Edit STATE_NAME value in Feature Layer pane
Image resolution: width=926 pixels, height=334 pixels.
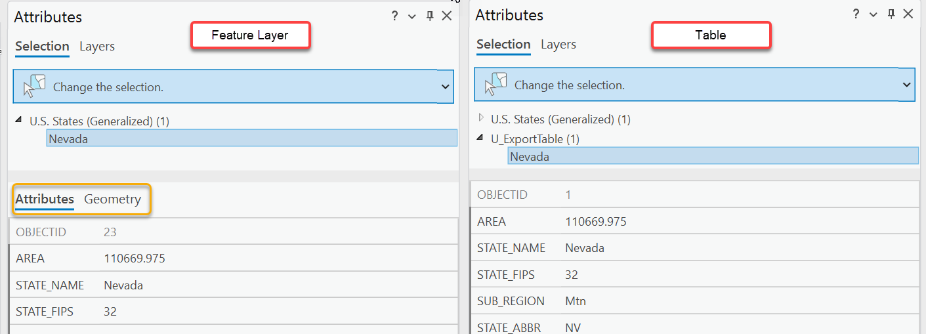pos(123,285)
